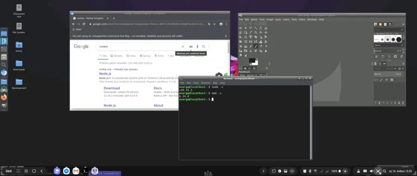
Task: Switch to Videa search results tab
Action: click(131, 56)
